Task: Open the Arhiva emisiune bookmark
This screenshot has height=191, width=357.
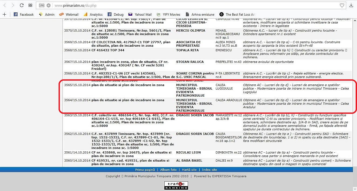Action: tap(200, 15)
